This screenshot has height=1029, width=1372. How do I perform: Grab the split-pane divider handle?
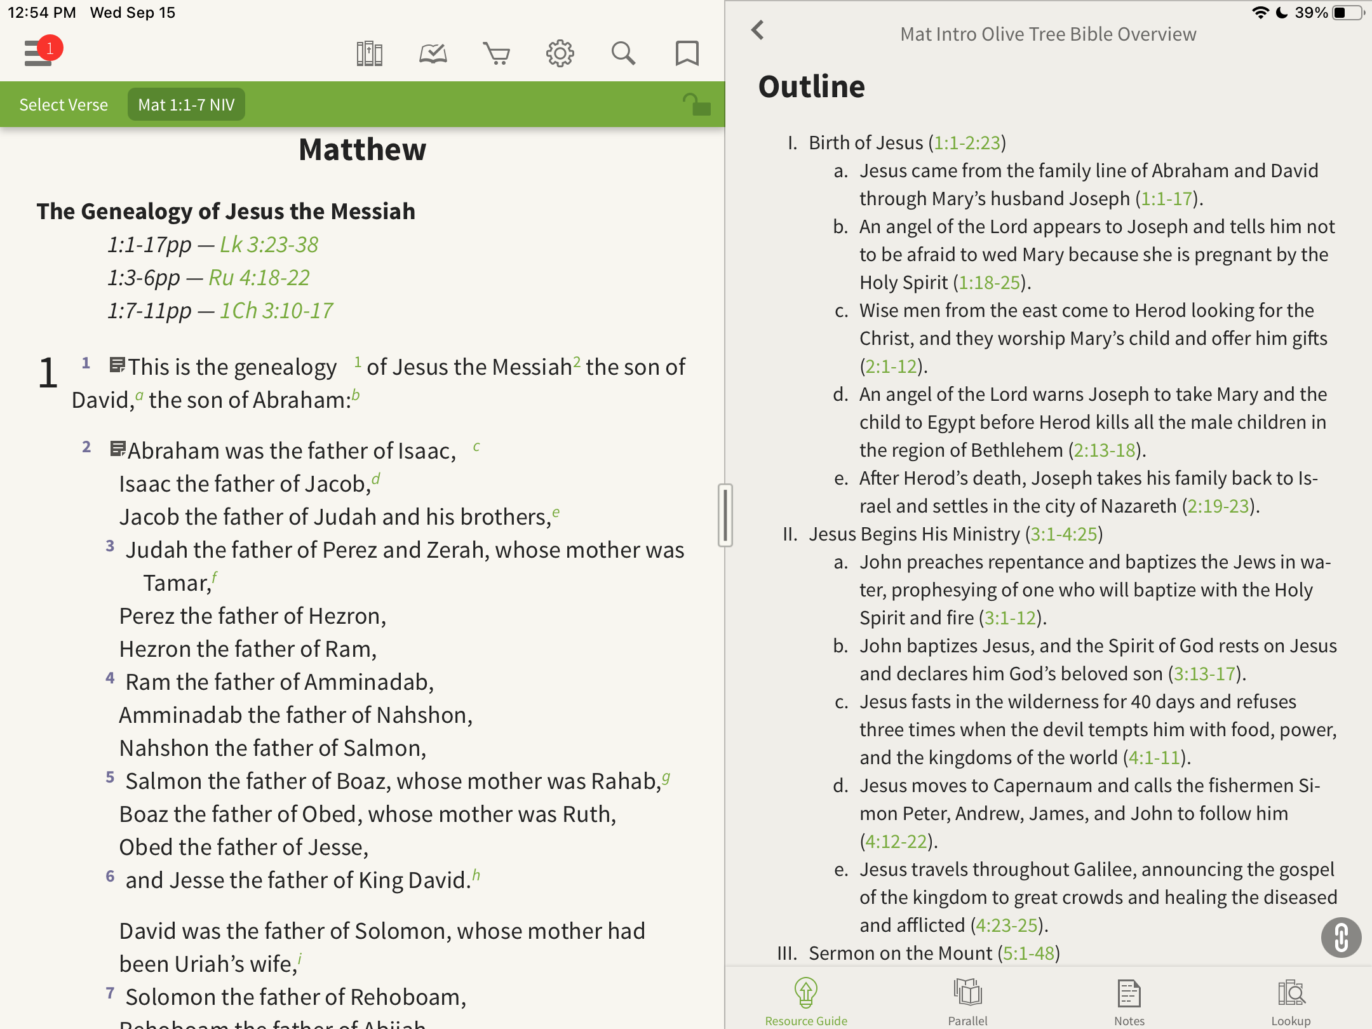point(725,514)
